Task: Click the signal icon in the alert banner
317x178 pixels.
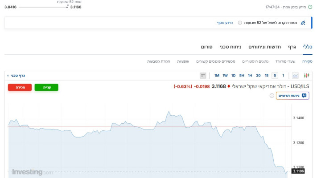Action: click(303, 23)
